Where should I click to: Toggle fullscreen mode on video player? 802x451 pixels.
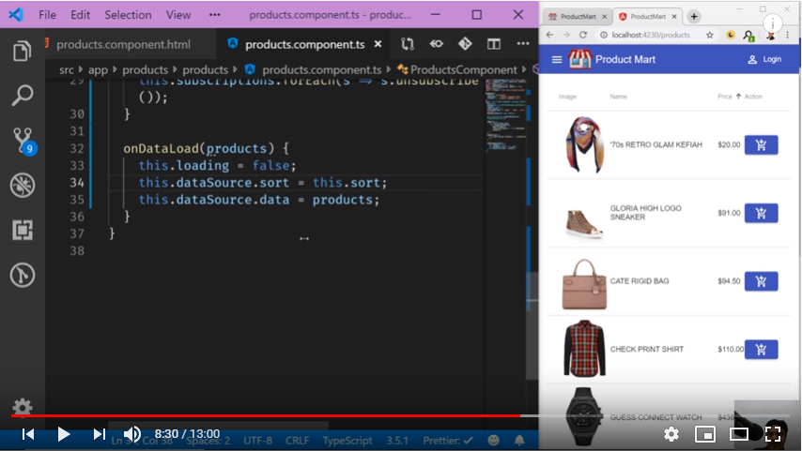click(774, 434)
